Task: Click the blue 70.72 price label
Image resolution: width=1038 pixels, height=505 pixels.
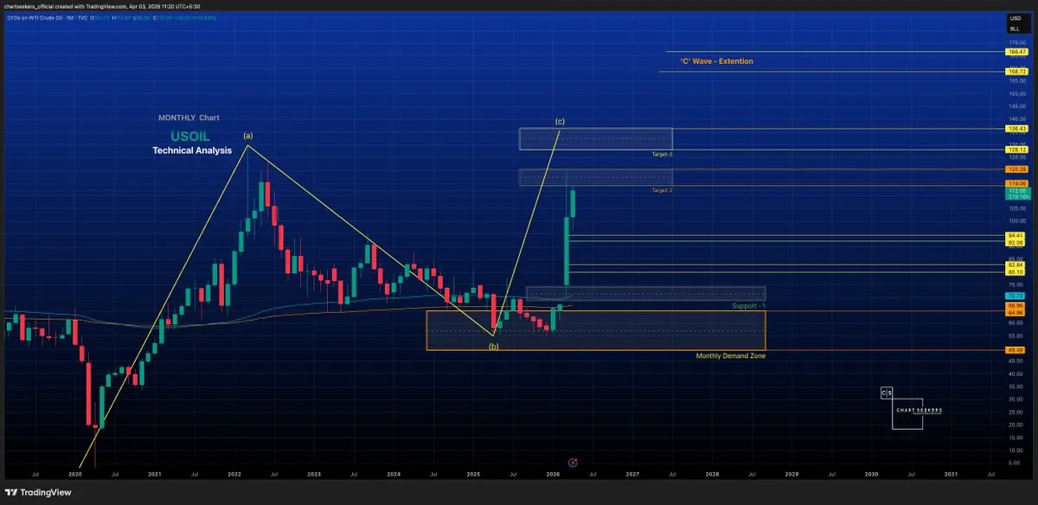Action: click(1016, 296)
